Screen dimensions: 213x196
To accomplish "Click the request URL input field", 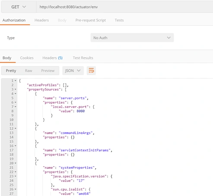I will pyautogui.click(x=124, y=7).
